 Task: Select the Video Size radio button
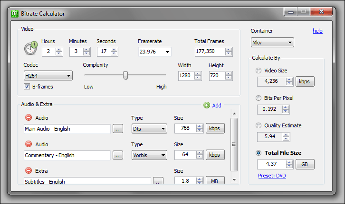(259, 71)
